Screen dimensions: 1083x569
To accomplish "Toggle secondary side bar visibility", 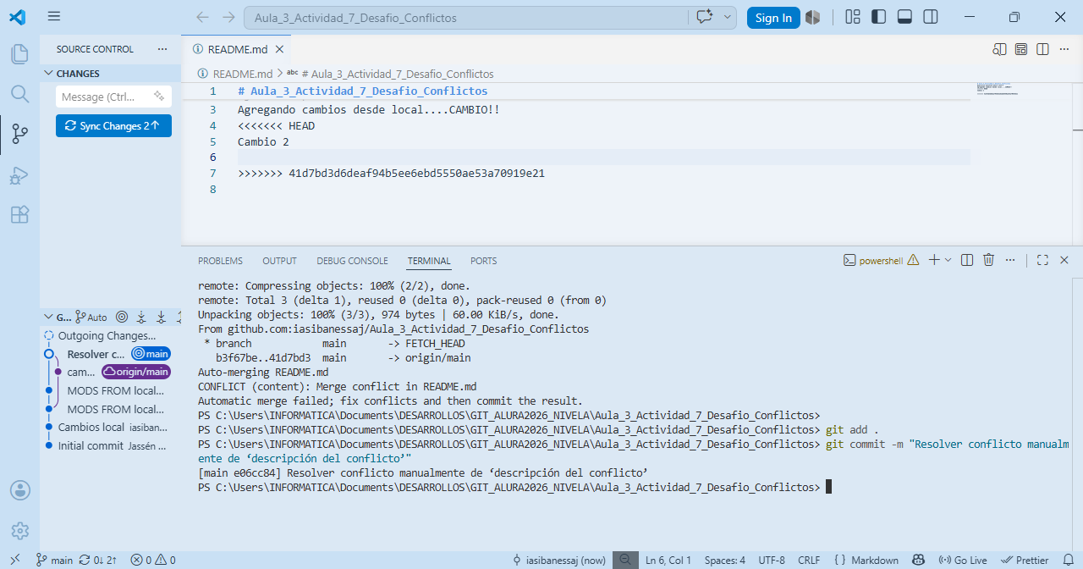I will 931,17.
